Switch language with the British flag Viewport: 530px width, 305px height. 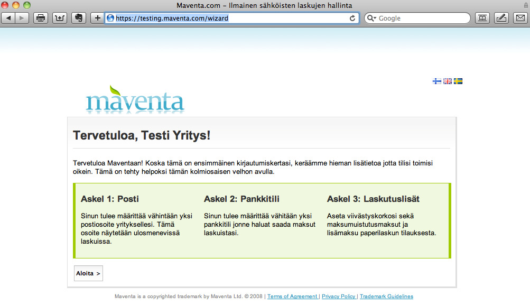tap(448, 81)
